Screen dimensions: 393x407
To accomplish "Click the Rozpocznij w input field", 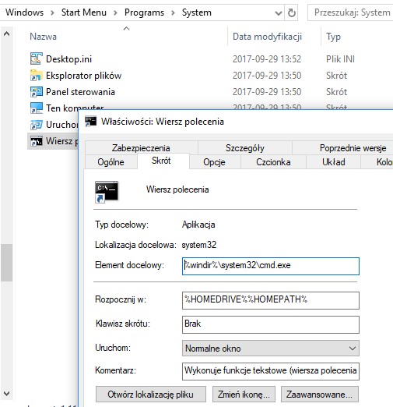I will [271, 300].
